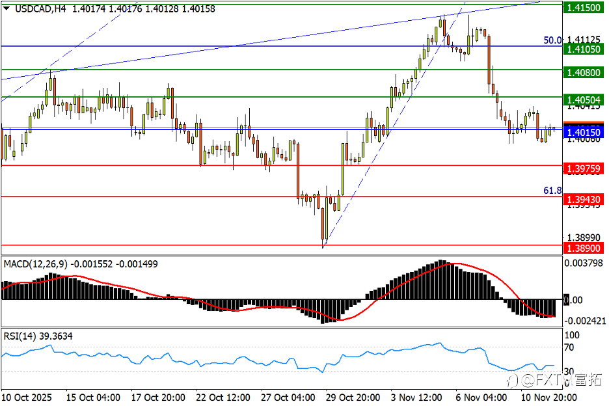Select the RSI(14) 39.3634 indicator label
This screenshot has height=406, width=609.
coord(38,336)
